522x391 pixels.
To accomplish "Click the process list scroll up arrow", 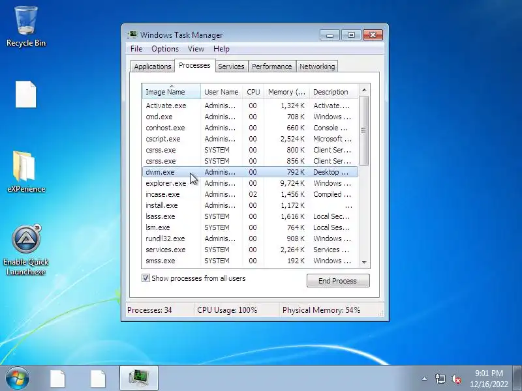I will 364,90.
